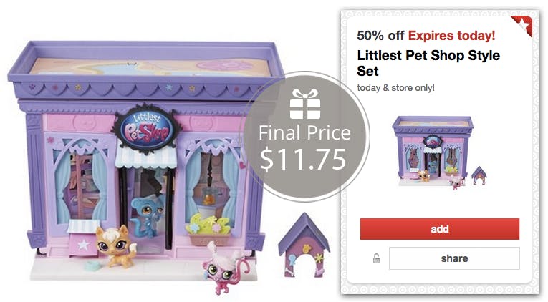Open the coupon's playset thumbnail image

click(x=439, y=153)
